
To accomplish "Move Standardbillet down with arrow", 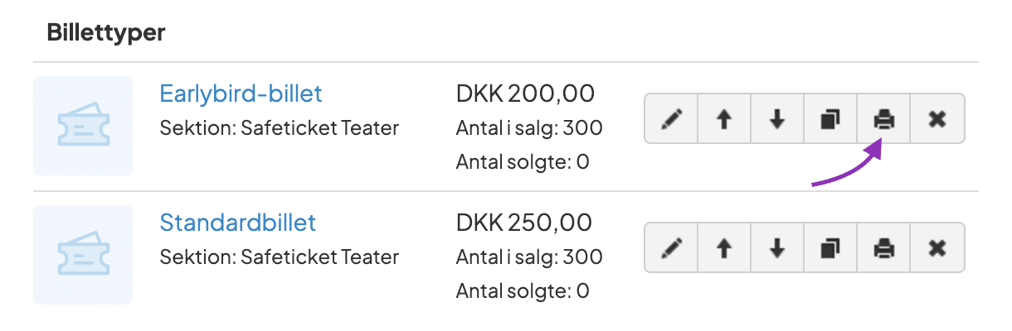I will click(x=777, y=247).
